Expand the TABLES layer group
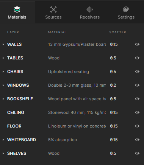Viewport: 144px width, 165px height. [x=3, y=58]
